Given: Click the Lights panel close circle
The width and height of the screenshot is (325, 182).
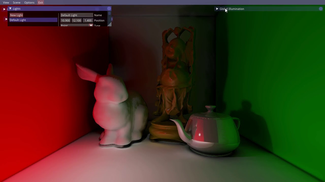Looking at the screenshot, I should pos(109,9).
